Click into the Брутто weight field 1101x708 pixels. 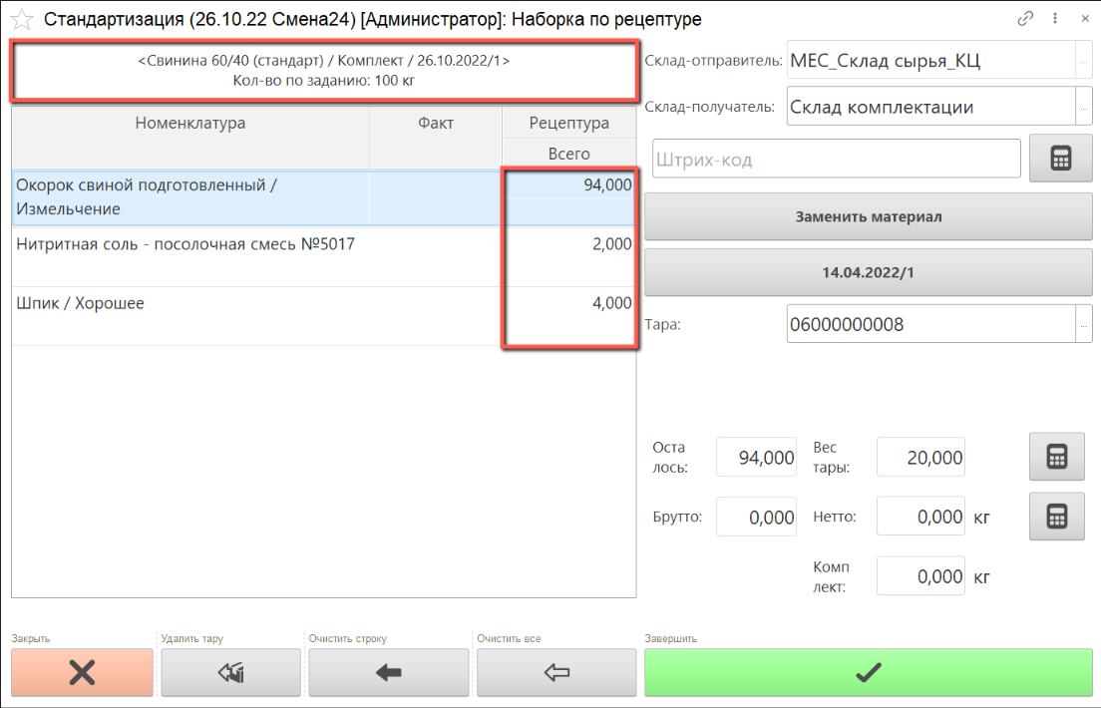point(757,517)
